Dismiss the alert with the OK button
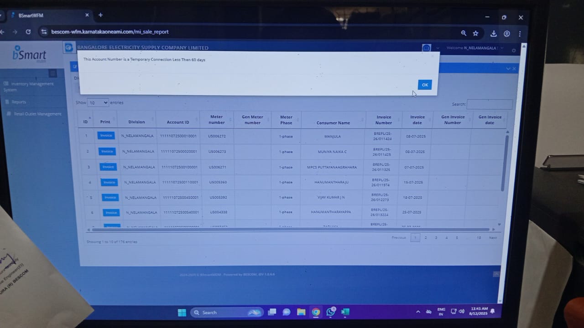Screen dimensions: 584x328 (425, 85)
